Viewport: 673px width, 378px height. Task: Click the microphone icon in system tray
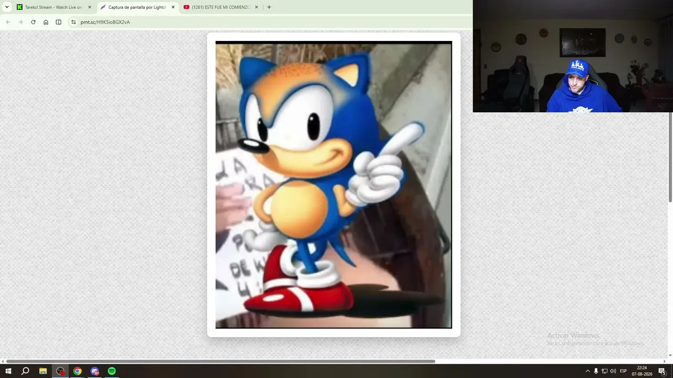pos(596,371)
